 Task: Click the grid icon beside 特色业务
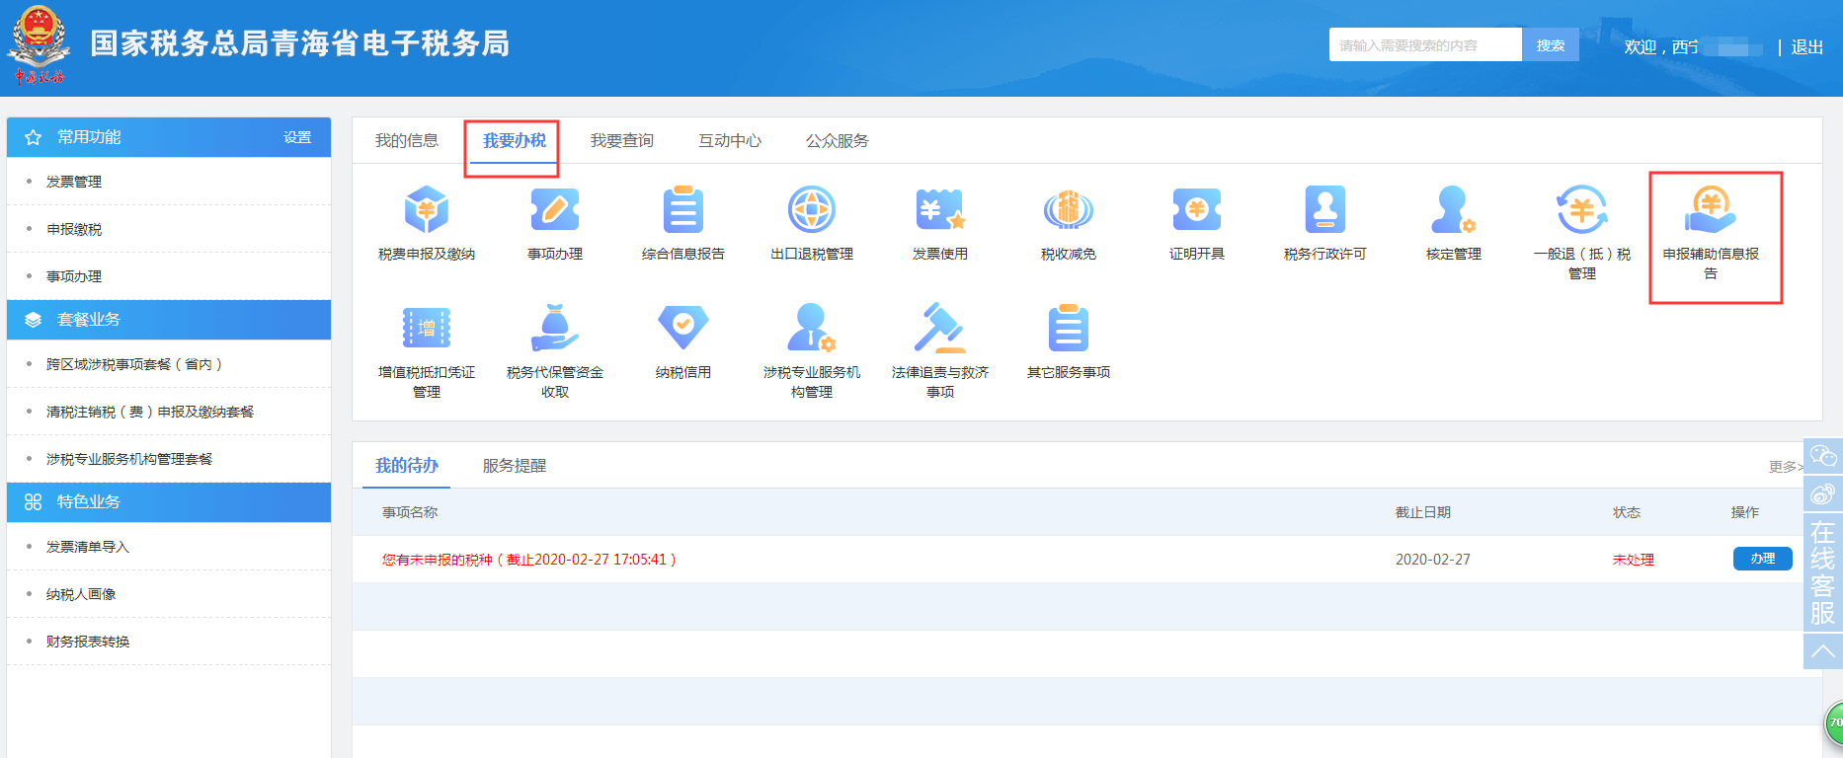(33, 501)
